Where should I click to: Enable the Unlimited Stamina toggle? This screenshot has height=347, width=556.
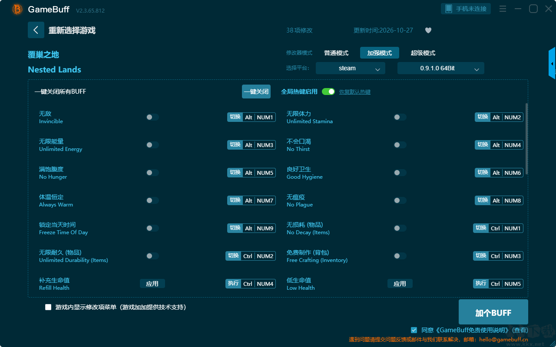[400, 117]
